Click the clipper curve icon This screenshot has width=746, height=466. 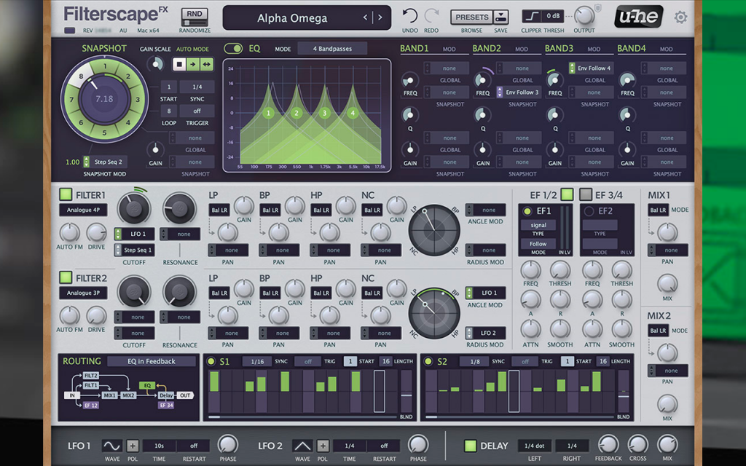tap(532, 17)
